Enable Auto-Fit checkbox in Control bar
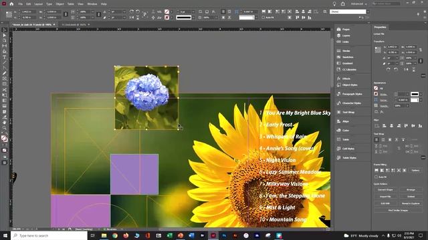The image size is (428, 240). [x=263, y=17]
